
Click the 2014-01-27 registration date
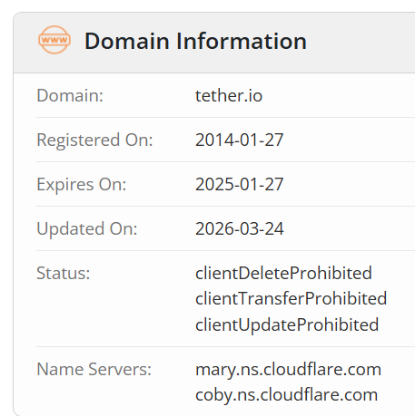point(239,140)
